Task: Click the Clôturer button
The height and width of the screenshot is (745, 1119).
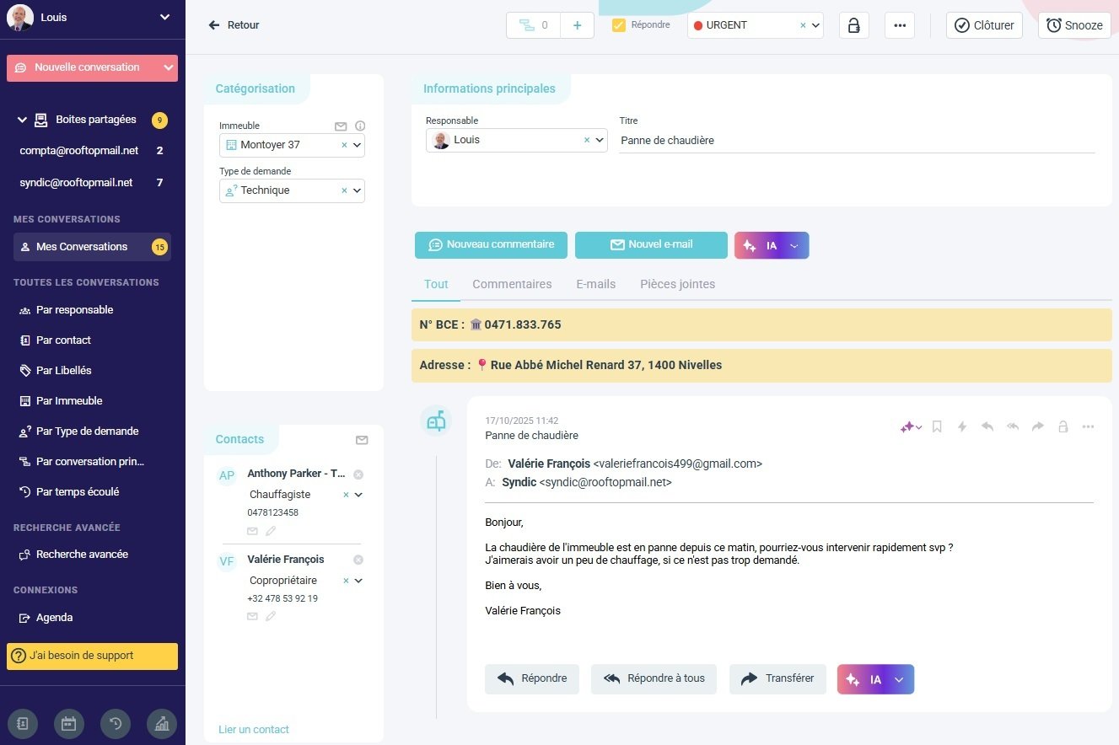Action: pyautogui.click(x=984, y=25)
